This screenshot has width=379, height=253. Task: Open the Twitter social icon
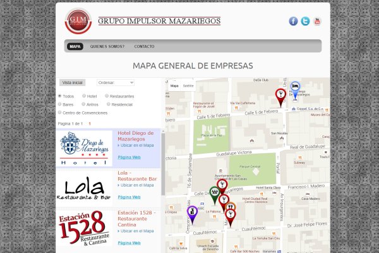[305, 21]
